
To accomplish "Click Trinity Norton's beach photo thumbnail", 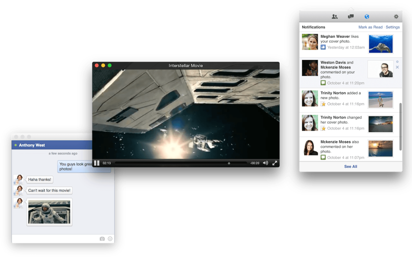I will (380, 99).
